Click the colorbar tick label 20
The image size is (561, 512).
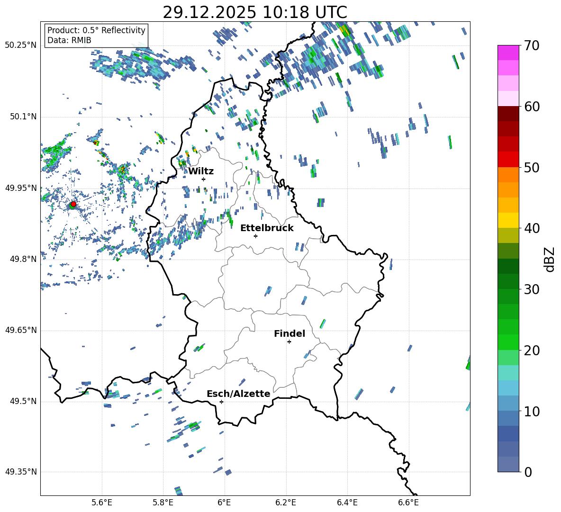pos(532,350)
